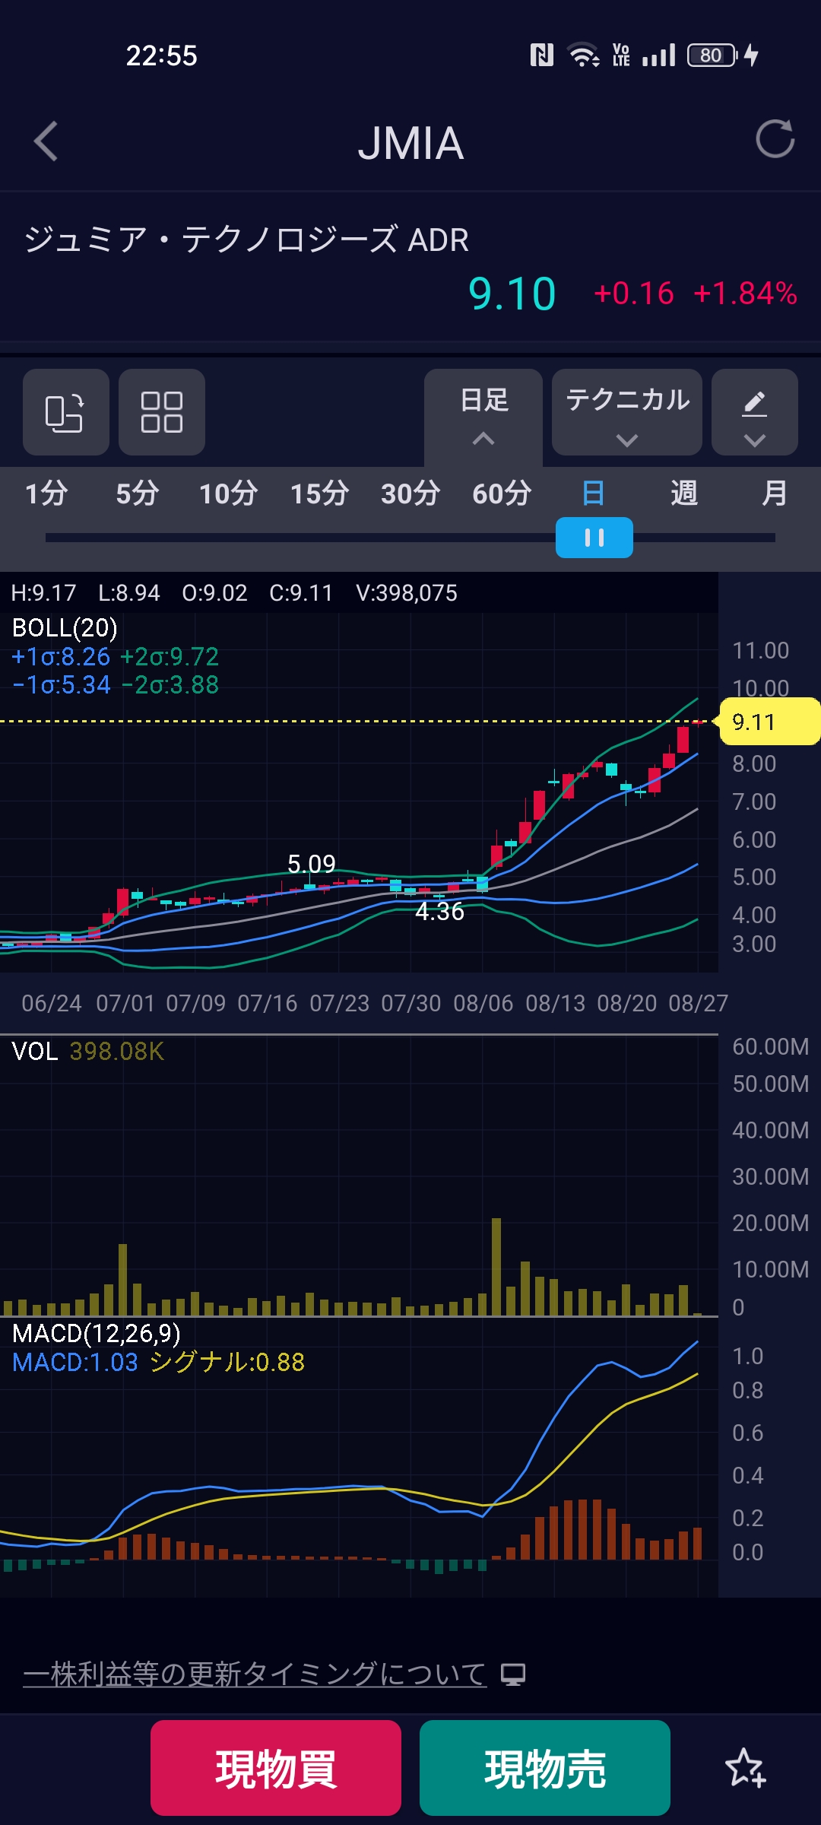This screenshot has height=1825, width=821.
Task: Select the 1分 timeframe
Action: 46,494
